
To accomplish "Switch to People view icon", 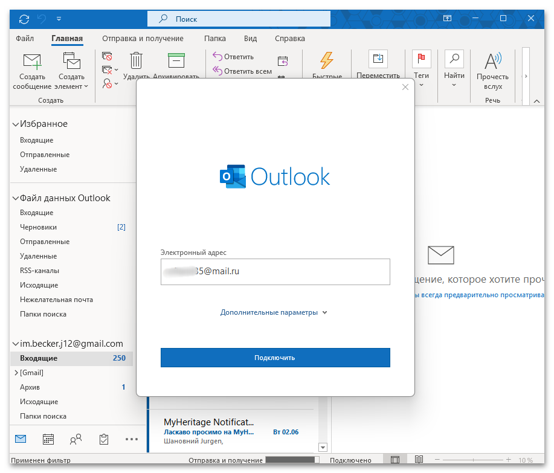I will tap(76, 439).
